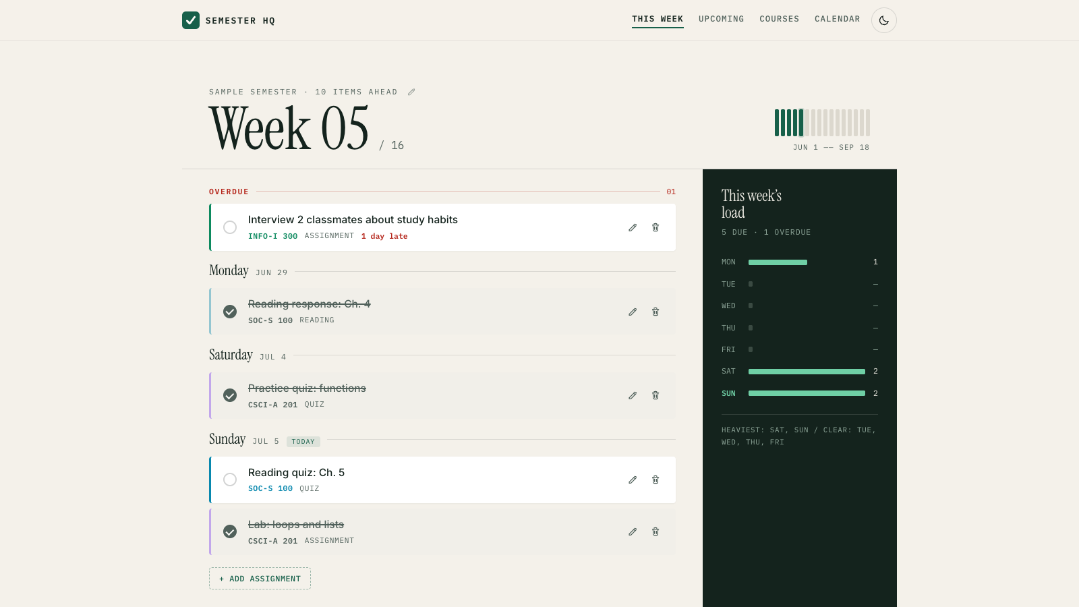
Task: Click the '1 day late' label
Action: (384, 236)
